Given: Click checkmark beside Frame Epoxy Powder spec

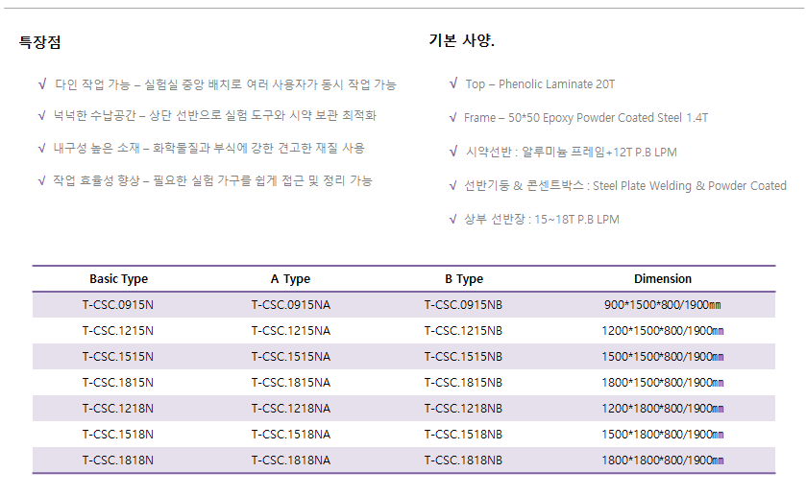Looking at the screenshot, I should coord(452,118).
